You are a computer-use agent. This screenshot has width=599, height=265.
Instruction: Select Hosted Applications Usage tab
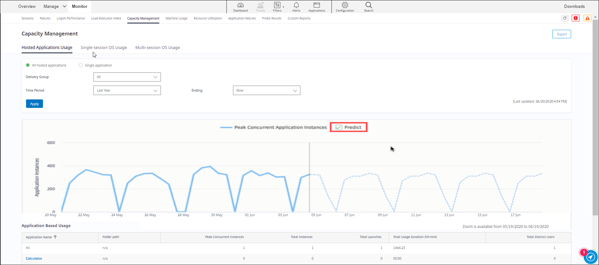[47, 48]
